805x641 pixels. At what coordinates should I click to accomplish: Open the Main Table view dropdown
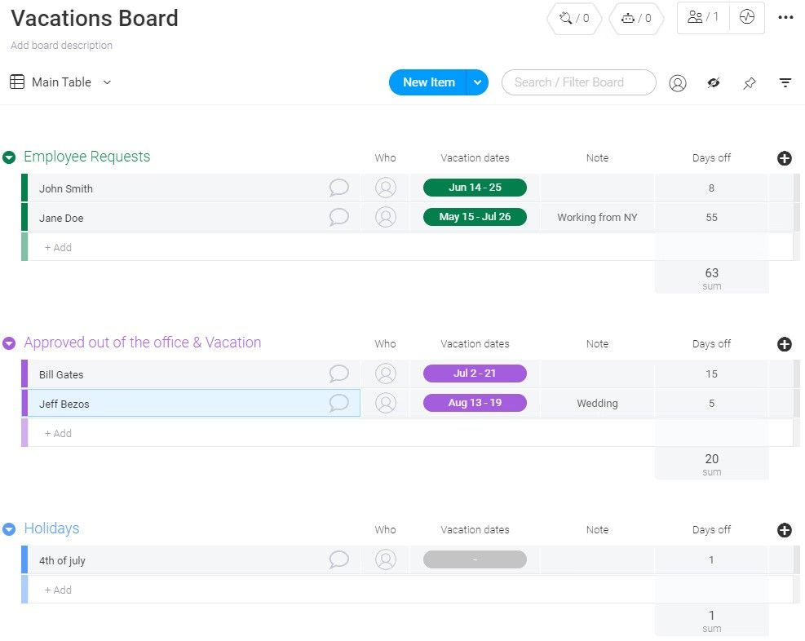pyautogui.click(x=106, y=82)
